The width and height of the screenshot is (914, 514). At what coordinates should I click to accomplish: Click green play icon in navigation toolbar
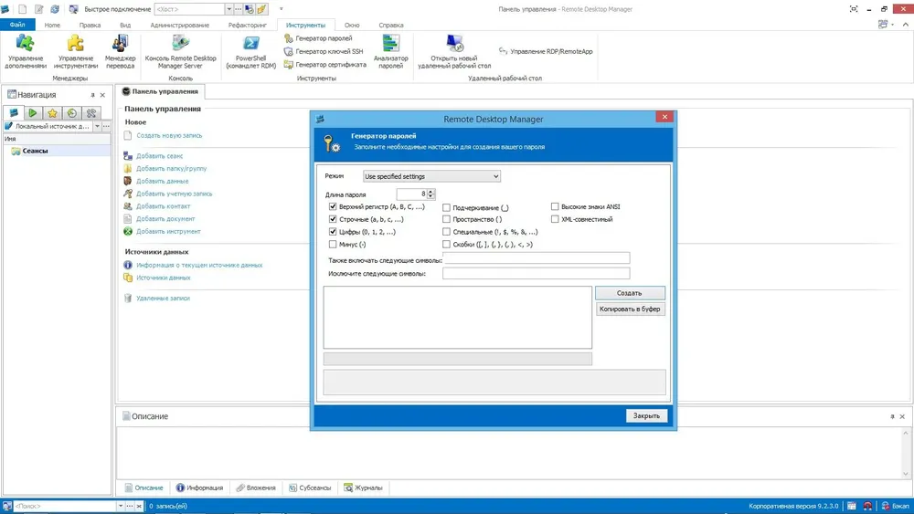tap(33, 113)
